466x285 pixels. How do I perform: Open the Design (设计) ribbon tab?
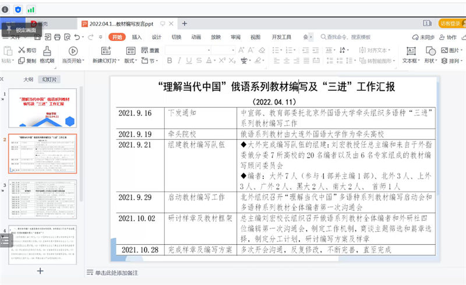(x=156, y=37)
